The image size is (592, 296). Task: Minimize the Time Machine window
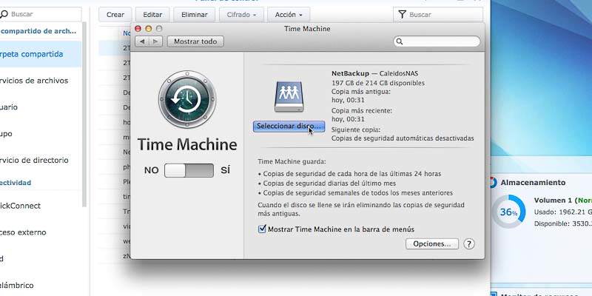[x=149, y=29]
